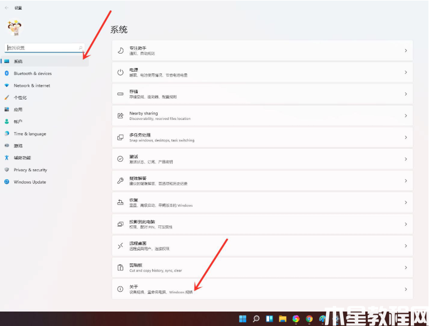Click the magnifier icon in the search box
Screen dimensions: 429x326
[x=80, y=48]
